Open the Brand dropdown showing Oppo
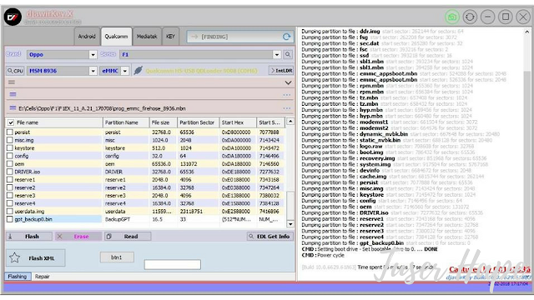534x300 pixels. click(x=93, y=54)
